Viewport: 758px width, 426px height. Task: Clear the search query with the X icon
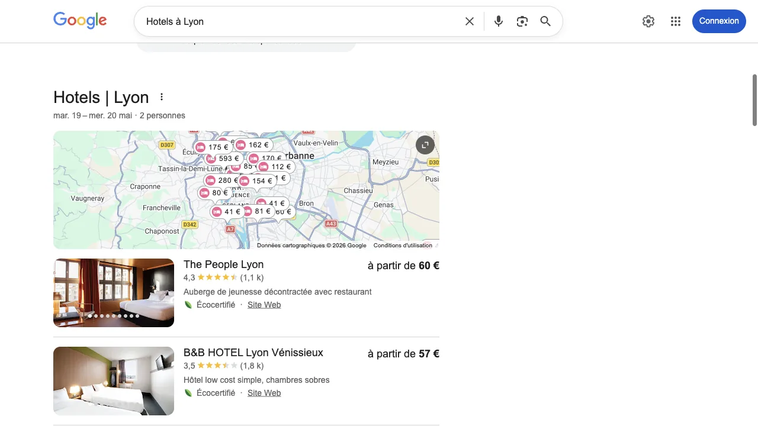[470, 21]
